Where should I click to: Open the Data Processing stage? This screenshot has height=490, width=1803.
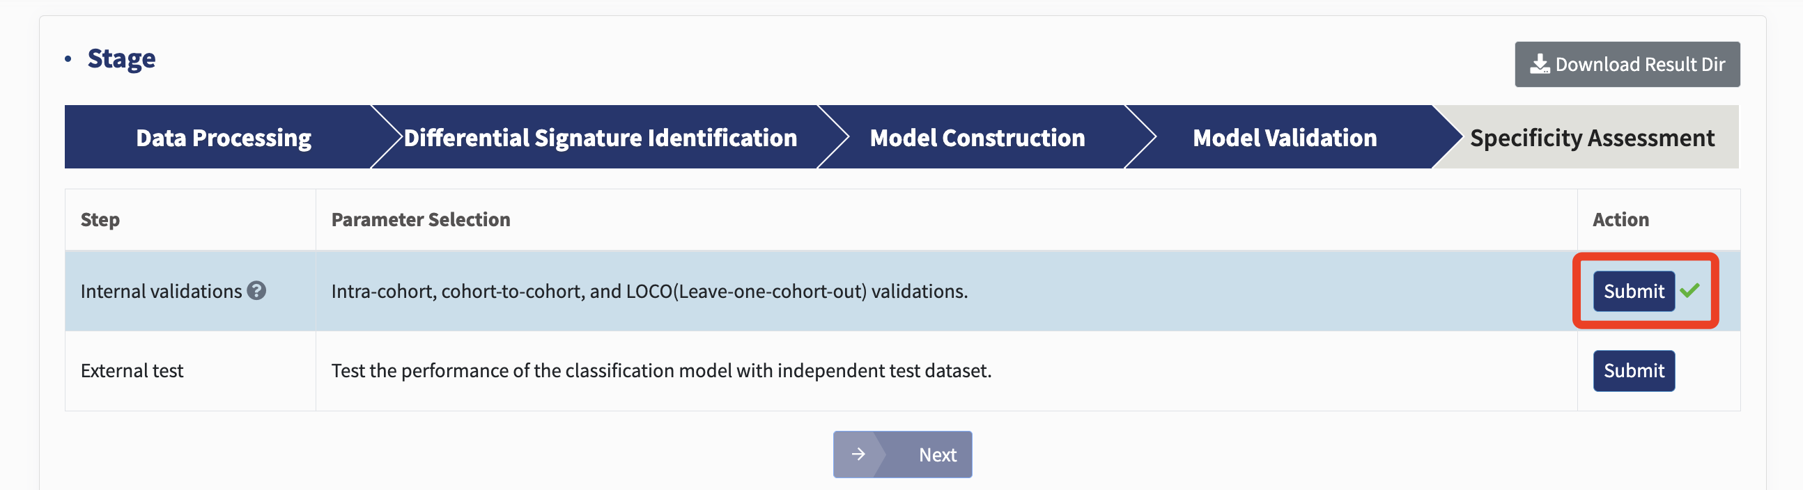pyautogui.click(x=223, y=137)
